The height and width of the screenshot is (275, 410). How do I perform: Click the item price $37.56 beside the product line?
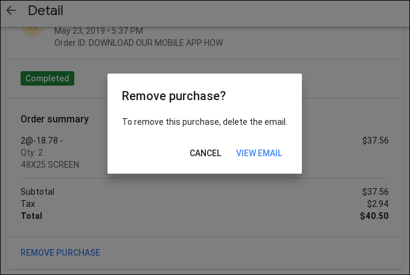click(375, 141)
